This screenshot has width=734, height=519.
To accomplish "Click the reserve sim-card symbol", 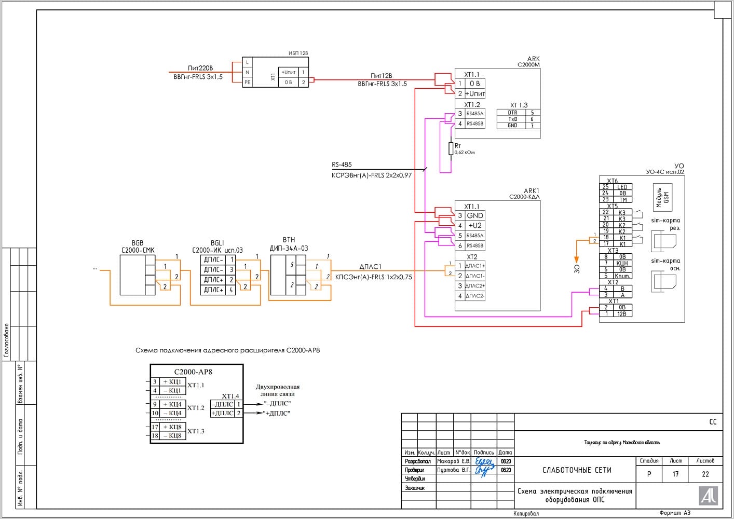I will pos(664,241).
